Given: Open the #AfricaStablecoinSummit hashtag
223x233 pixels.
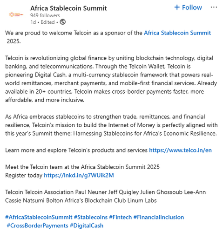Looking at the screenshot, I should tap(39, 217).
